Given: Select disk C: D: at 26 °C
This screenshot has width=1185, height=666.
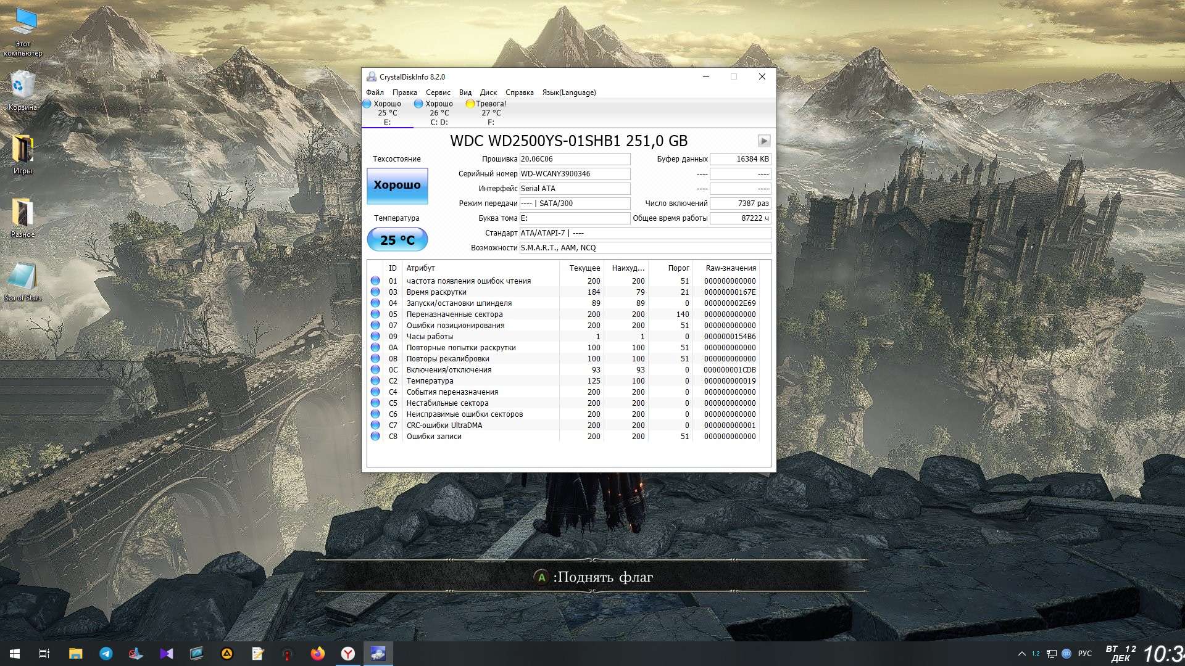Looking at the screenshot, I should 439,113.
